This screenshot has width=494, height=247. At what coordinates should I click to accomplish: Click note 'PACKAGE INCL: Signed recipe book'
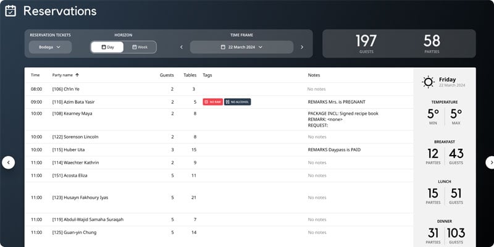tap(343, 114)
